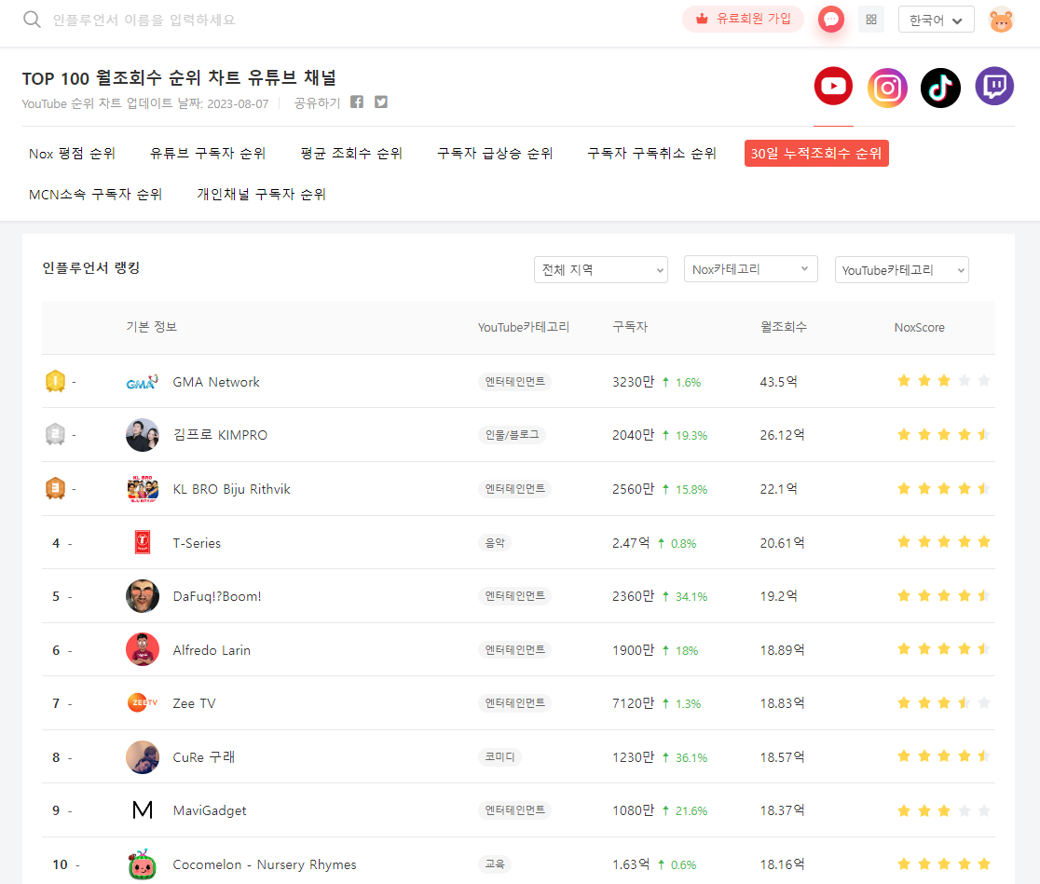This screenshot has height=884, width=1040.
Task: Open the chat message bubble icon
Action: click(x=830, y=20)
